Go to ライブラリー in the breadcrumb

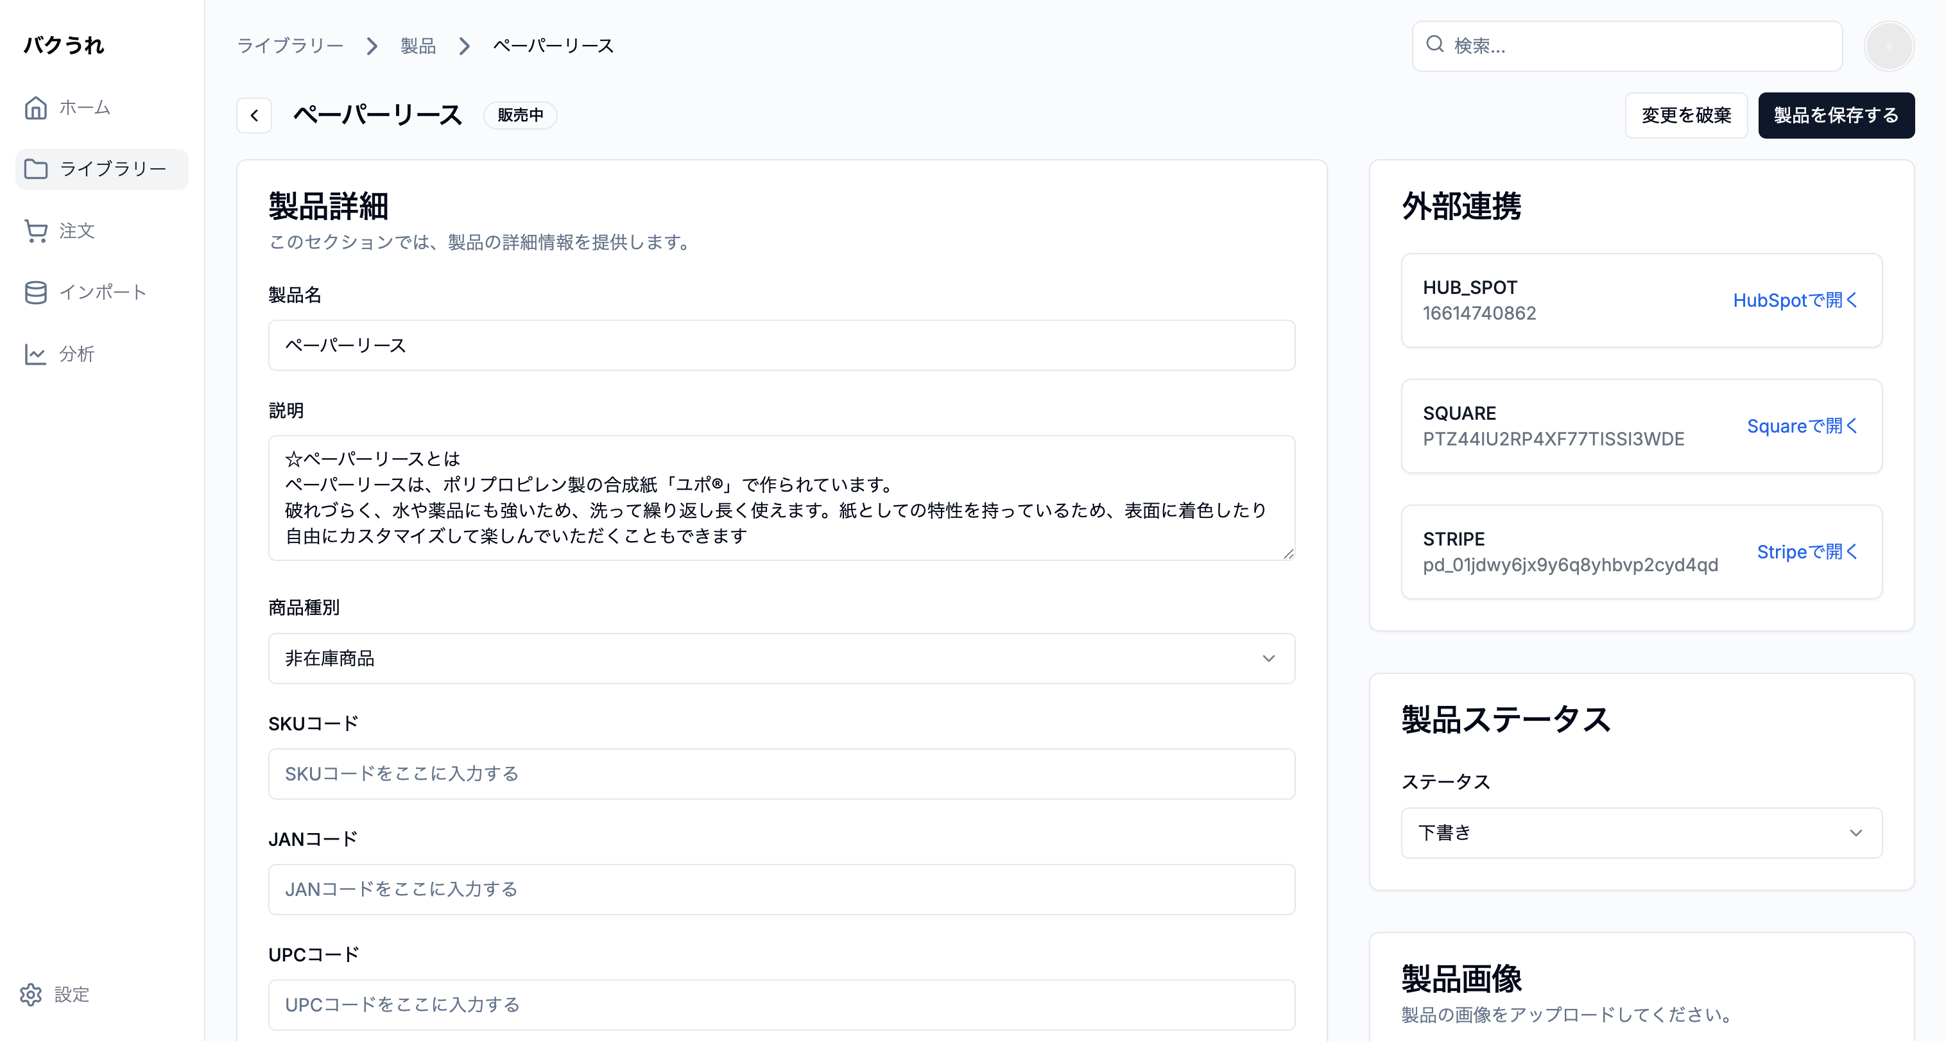click(291, 46)
